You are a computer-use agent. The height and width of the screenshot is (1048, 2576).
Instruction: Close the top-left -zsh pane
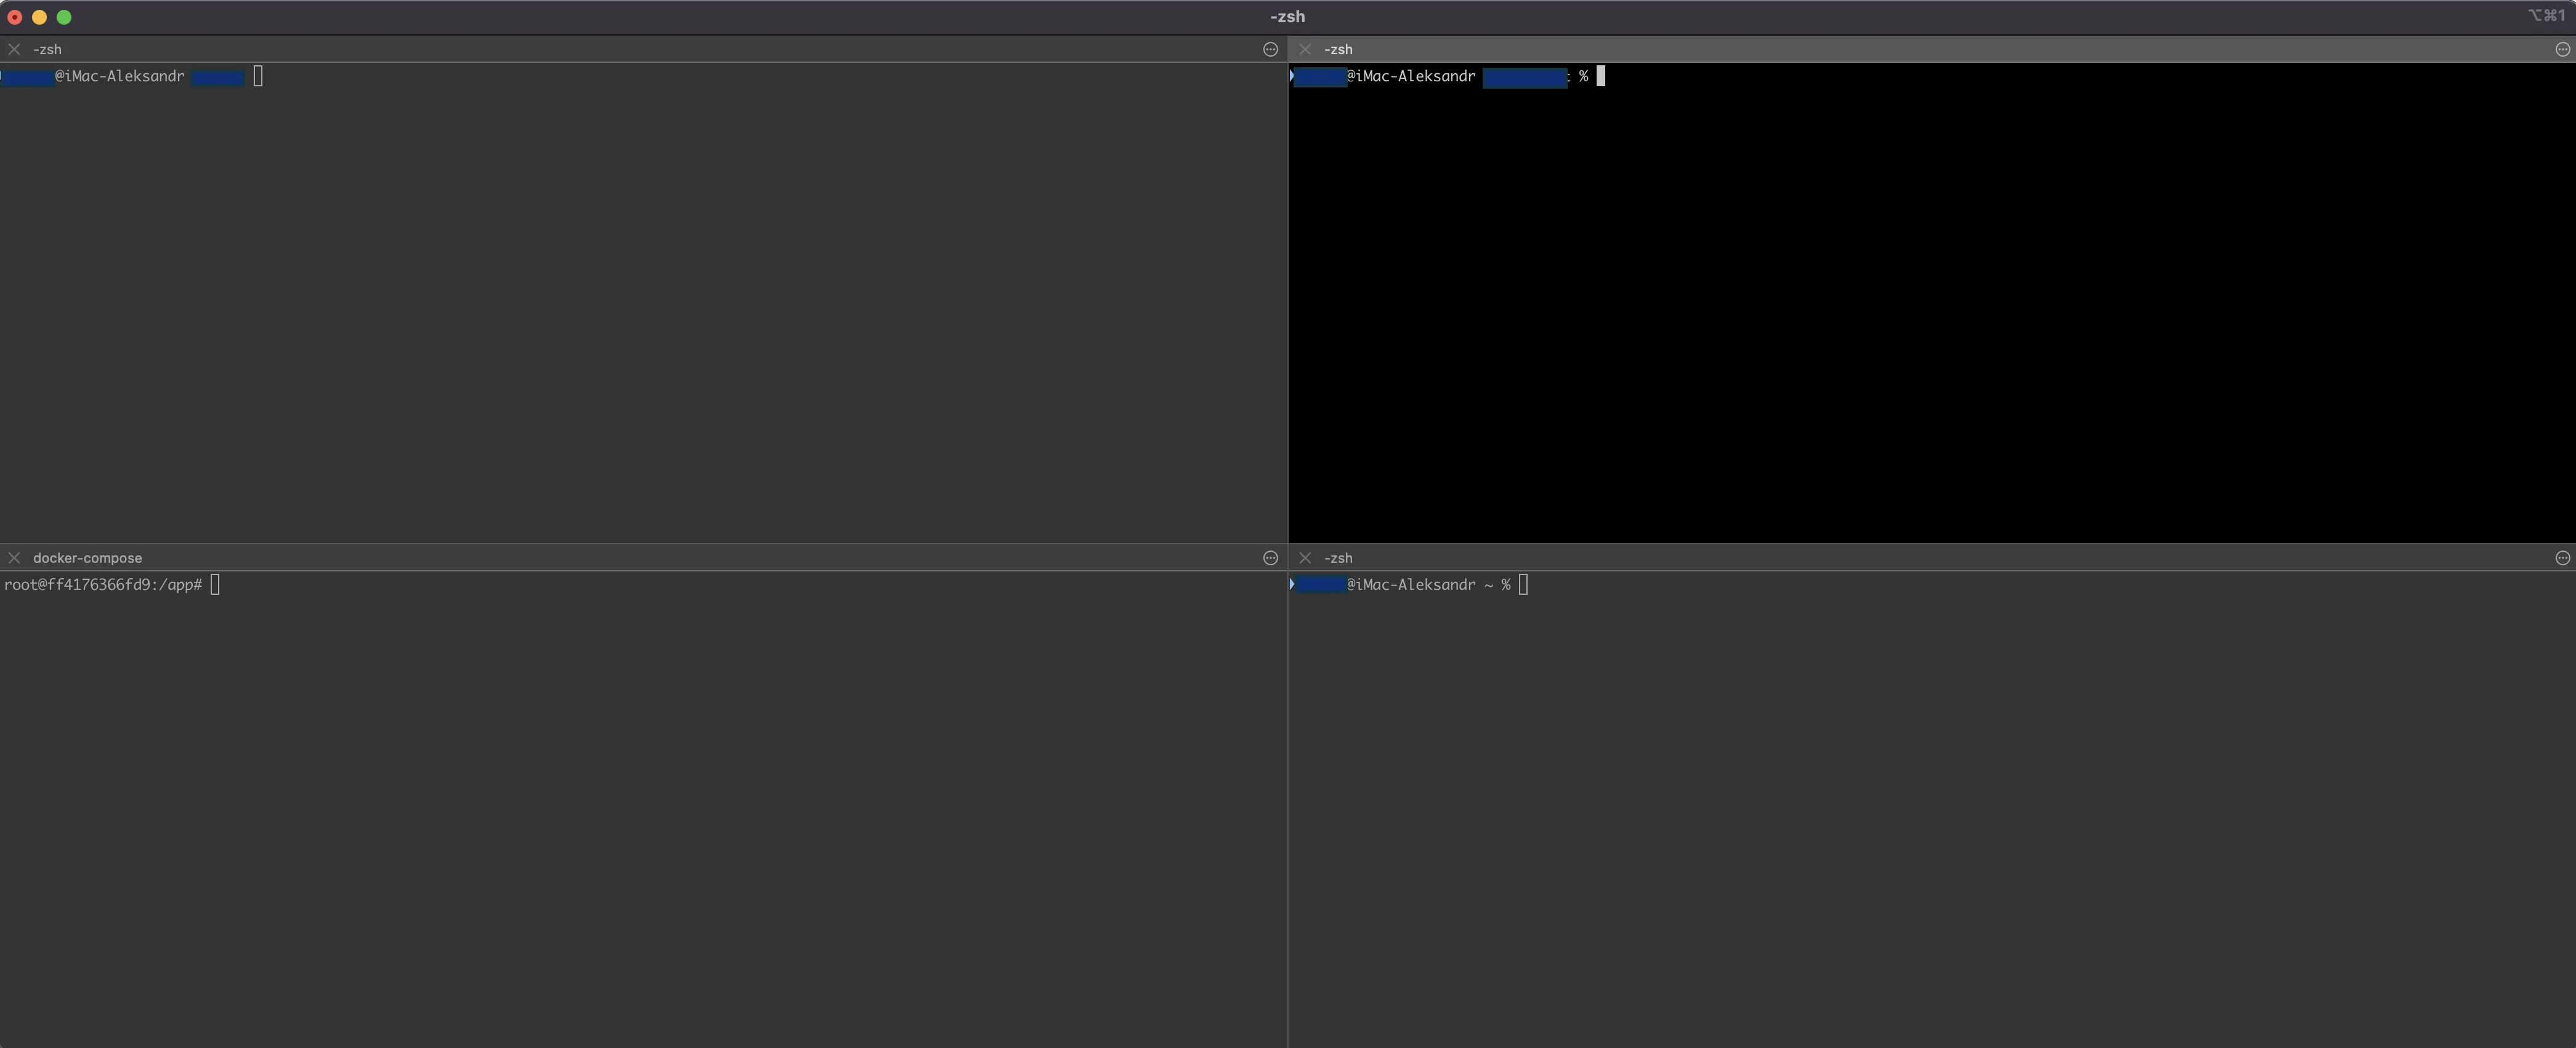point(14,49)
